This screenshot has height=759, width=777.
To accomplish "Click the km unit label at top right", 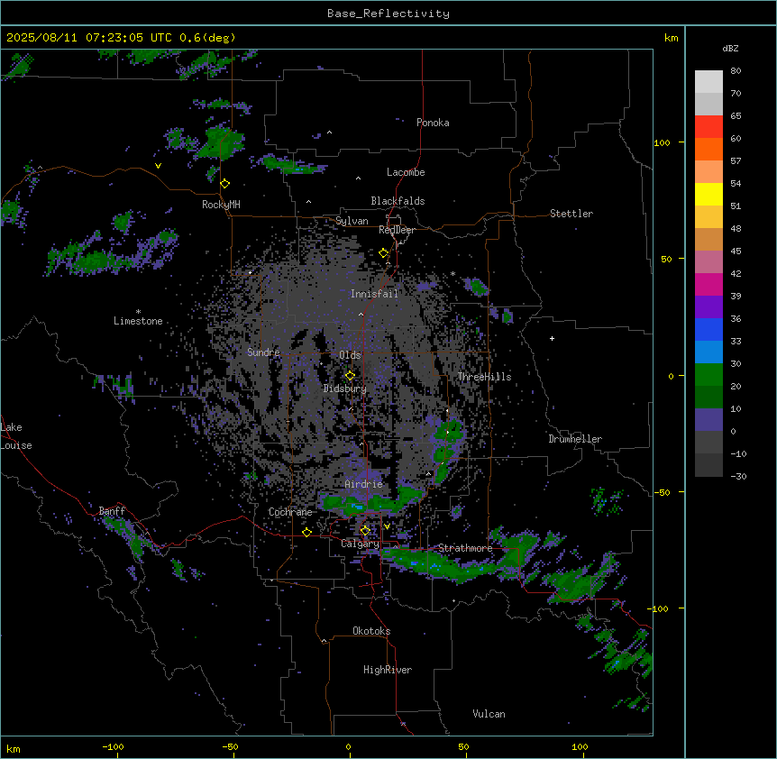I will click(672, 38).
